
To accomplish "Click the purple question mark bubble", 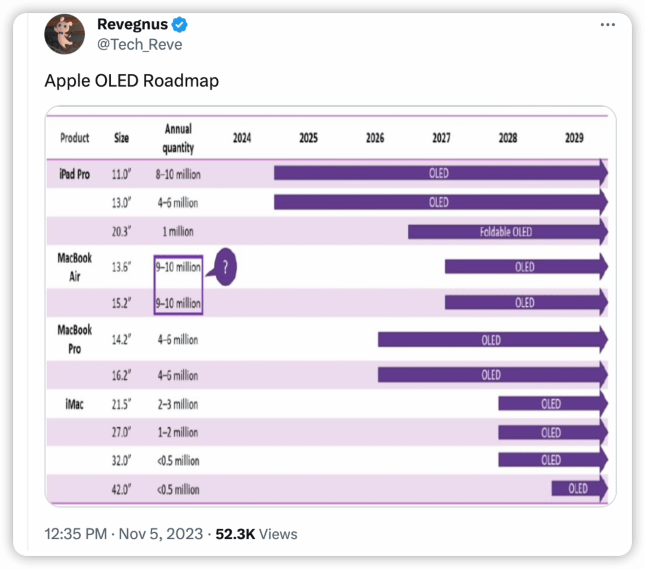I will click(225, 268).
